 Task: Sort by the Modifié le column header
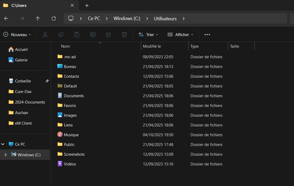tap(152, 46)
